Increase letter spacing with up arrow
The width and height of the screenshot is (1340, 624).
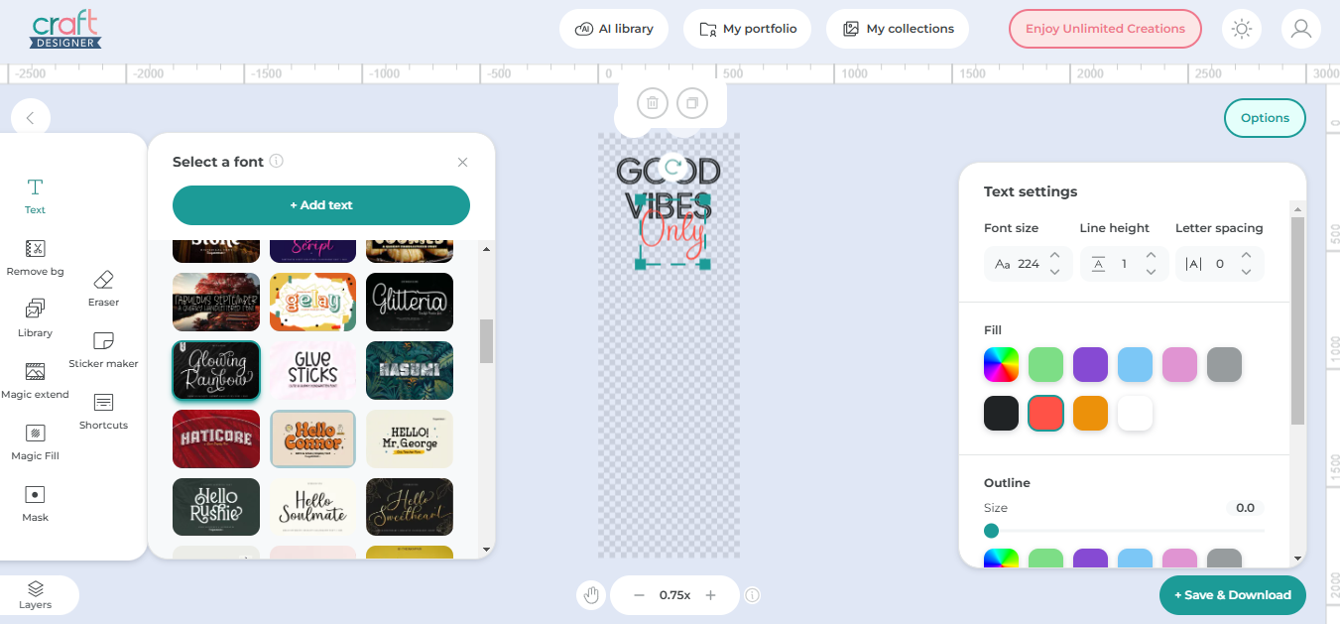tap(1246, 256)
